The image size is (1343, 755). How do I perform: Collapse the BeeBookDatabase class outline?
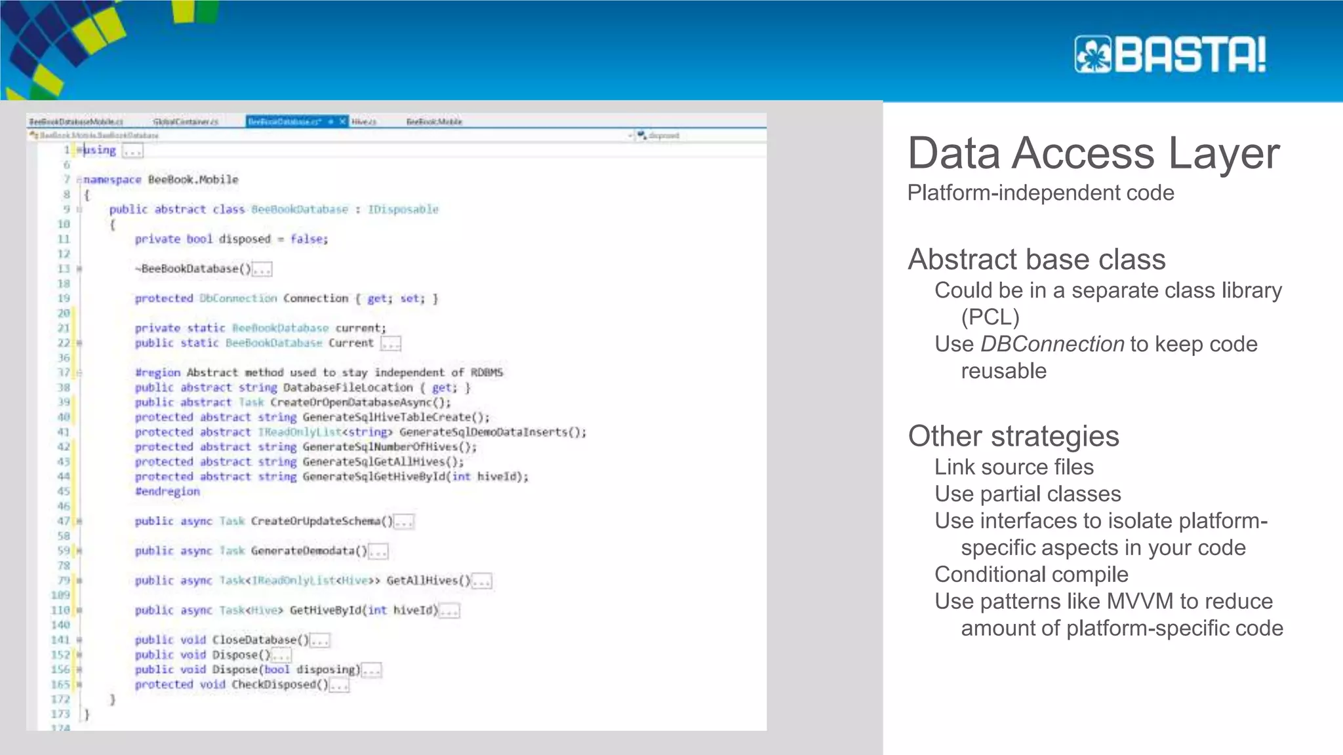click(79, 210)
